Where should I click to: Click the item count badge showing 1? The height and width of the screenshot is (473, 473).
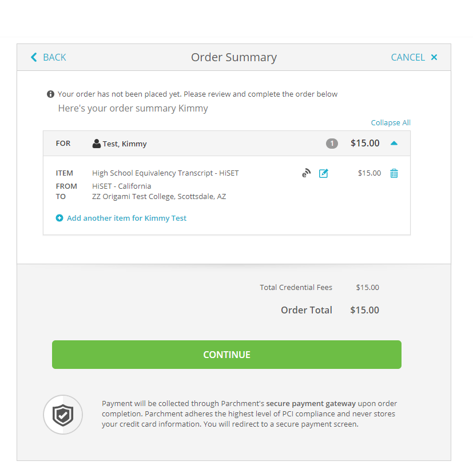tap(332, 143)
